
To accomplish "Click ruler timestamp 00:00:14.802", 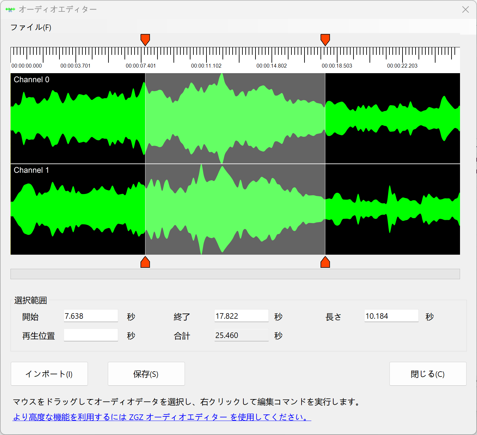I will click(x=271, y=66).
